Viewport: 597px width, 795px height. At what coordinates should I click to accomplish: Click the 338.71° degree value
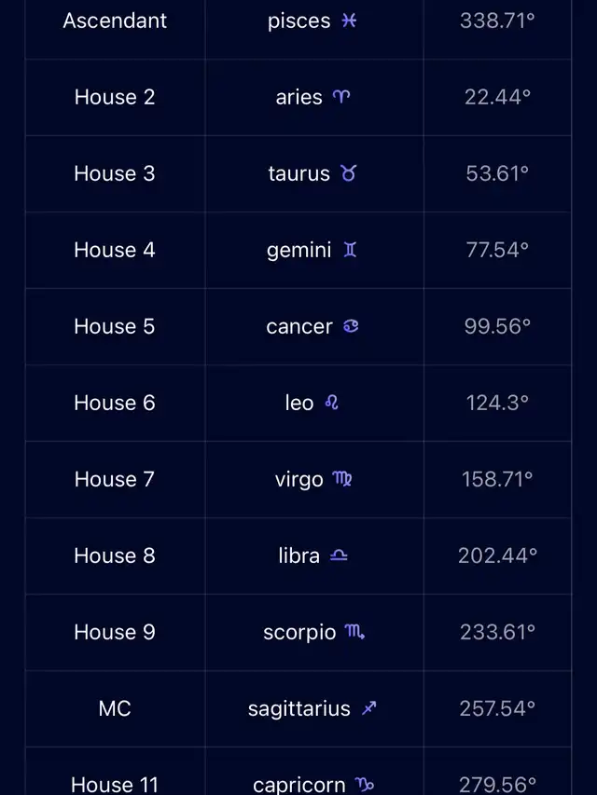[497, 21]
